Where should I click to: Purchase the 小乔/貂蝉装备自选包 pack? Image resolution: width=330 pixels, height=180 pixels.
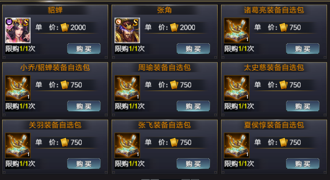point(84,106)
